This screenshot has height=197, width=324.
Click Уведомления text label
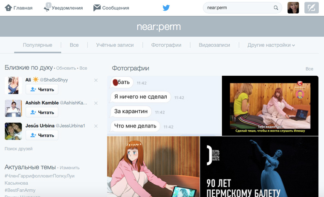[67, 8]
